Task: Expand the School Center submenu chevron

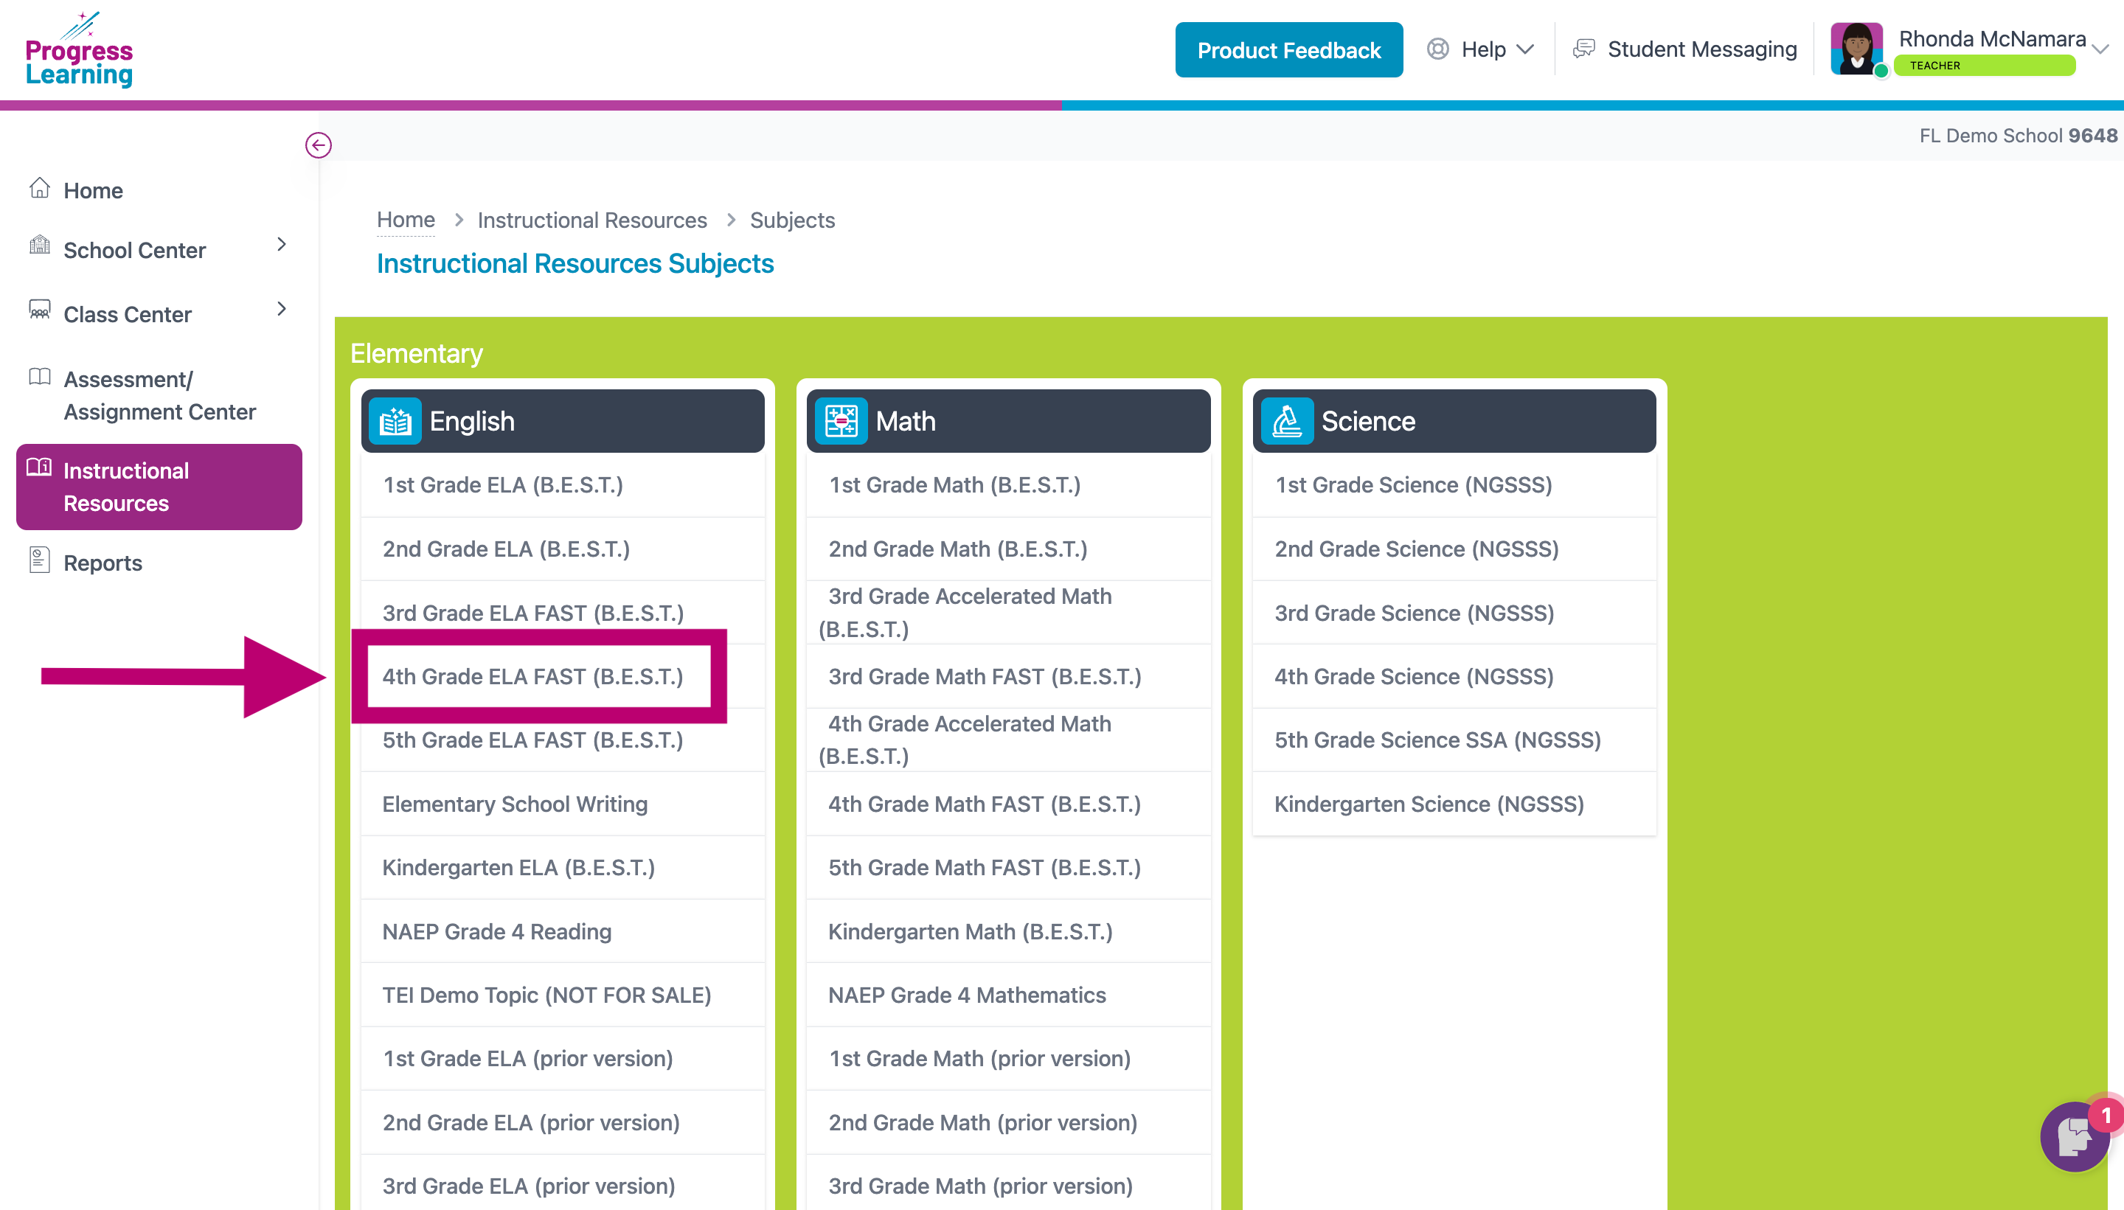Action: click(x=282, y=244)
